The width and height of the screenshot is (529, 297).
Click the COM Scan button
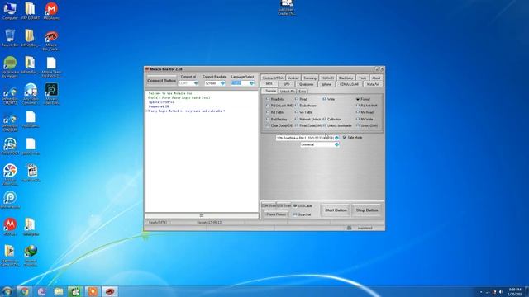pos(269,205)
